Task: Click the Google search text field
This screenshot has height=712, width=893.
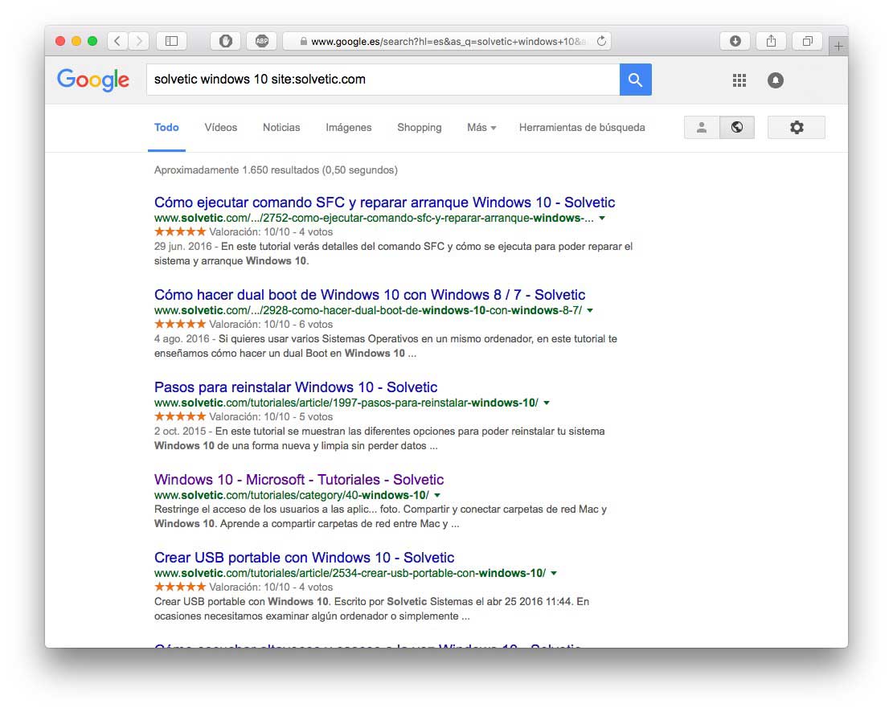Action: (383, 80)
